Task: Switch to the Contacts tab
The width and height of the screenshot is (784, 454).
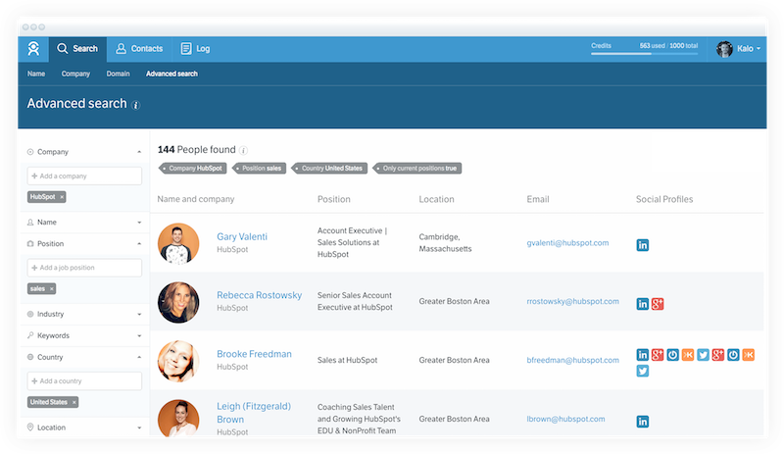Action: [139, 49]
